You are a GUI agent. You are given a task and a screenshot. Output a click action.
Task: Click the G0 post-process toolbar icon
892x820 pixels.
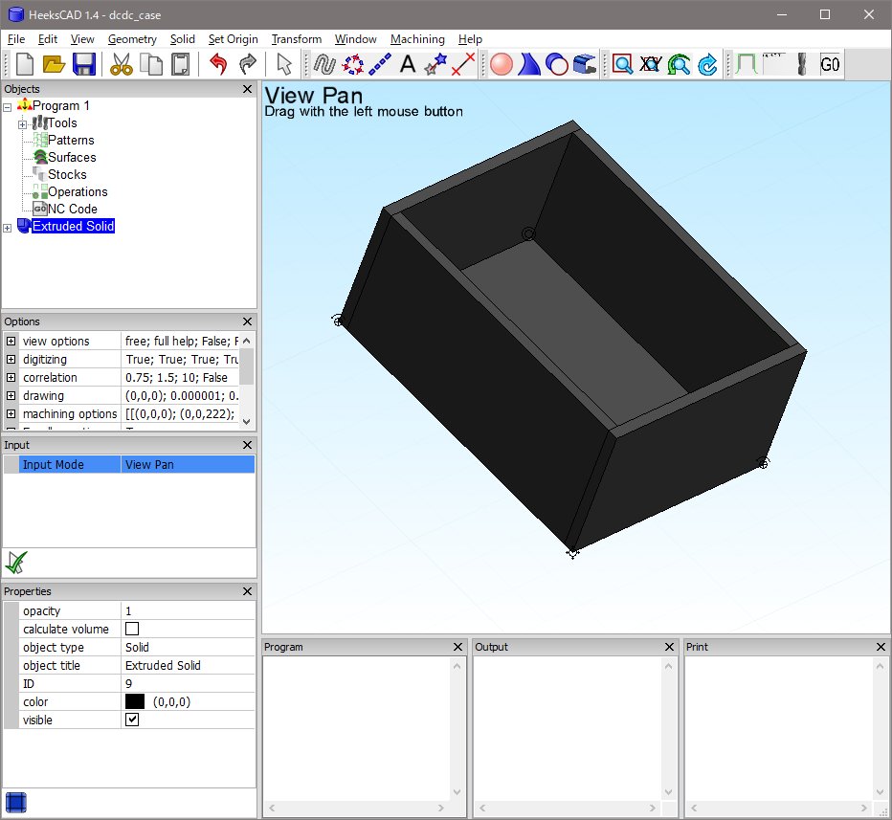(830, 64)
